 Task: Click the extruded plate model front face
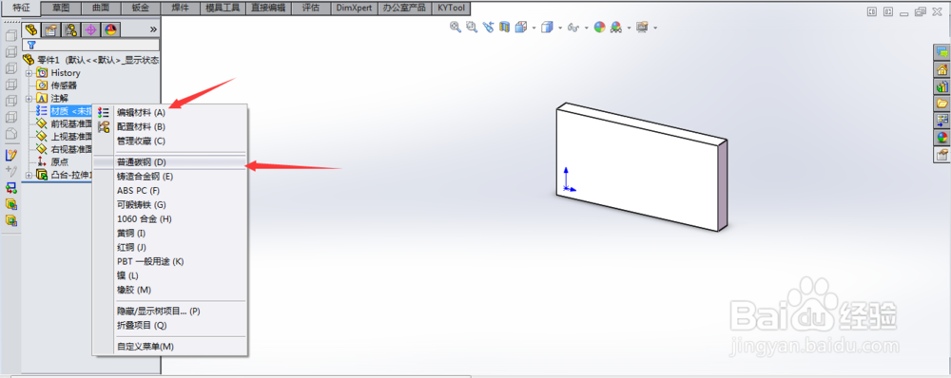pos(637,170)
